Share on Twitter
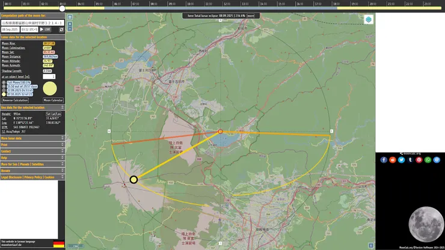The image size is (445, 250). point(401,160)
